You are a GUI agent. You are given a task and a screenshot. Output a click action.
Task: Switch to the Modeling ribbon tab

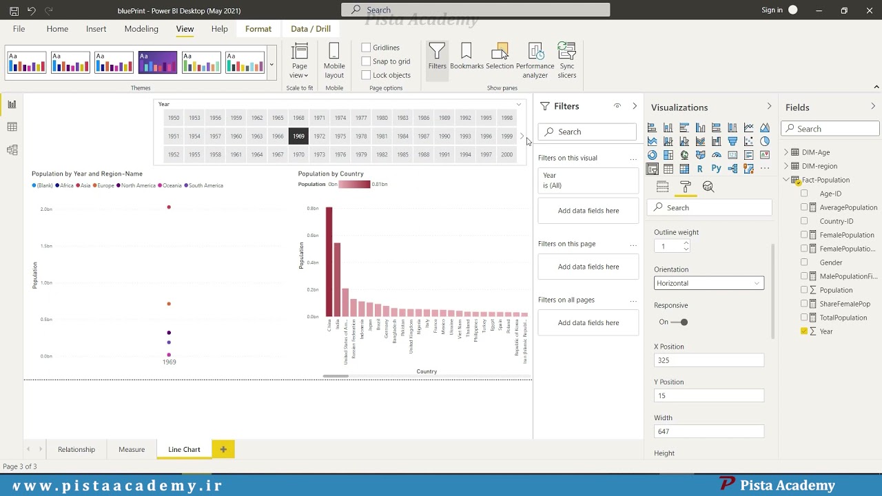click(x=141, y=29)
